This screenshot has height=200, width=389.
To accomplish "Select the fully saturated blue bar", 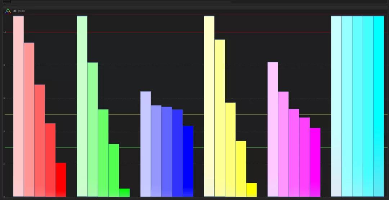I will click(x=188, y=161).
